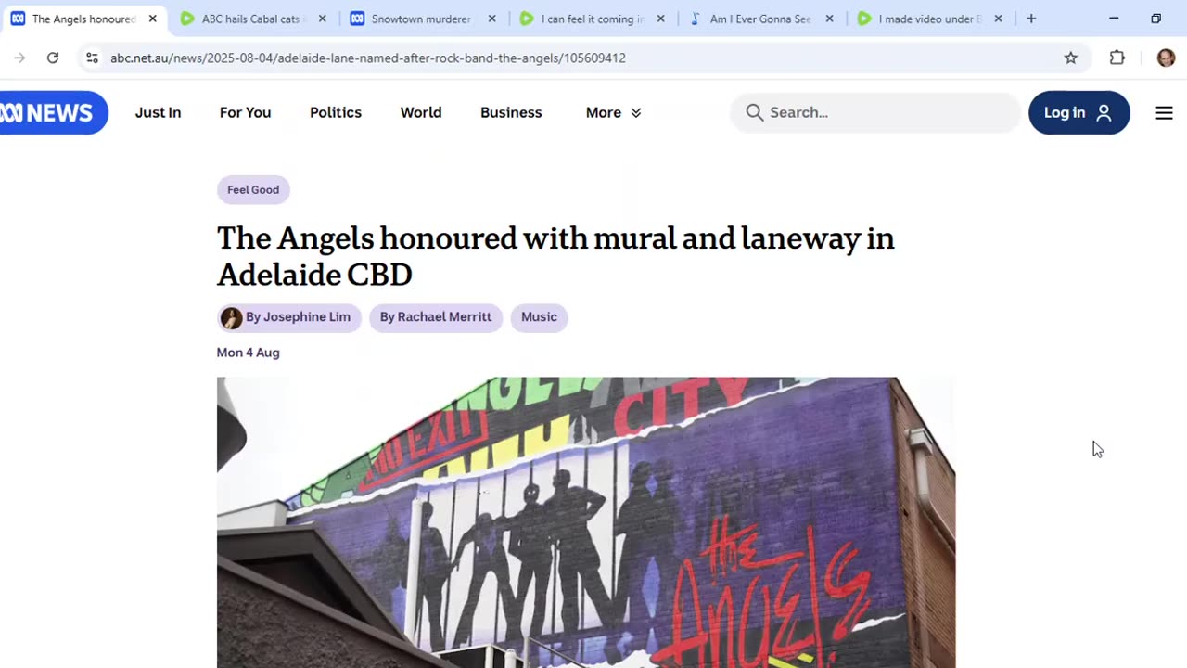Screen dimensions: 1187x668
Task: Open the browser extensions puzzle icon
Action: (1117, 58)
